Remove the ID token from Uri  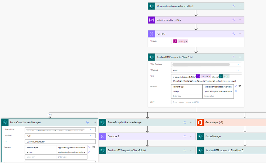pyautogui.click(x=228, y=77)
